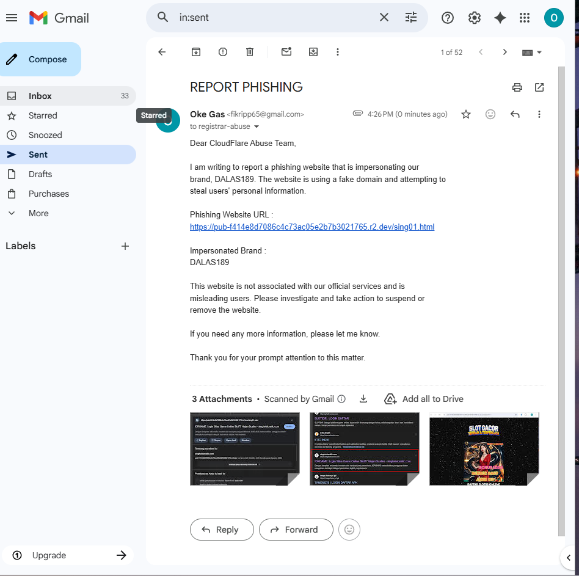Print all with printer icon
This screenshot has width=579, height=576.
pyautogui.click(x=517, y=87)
